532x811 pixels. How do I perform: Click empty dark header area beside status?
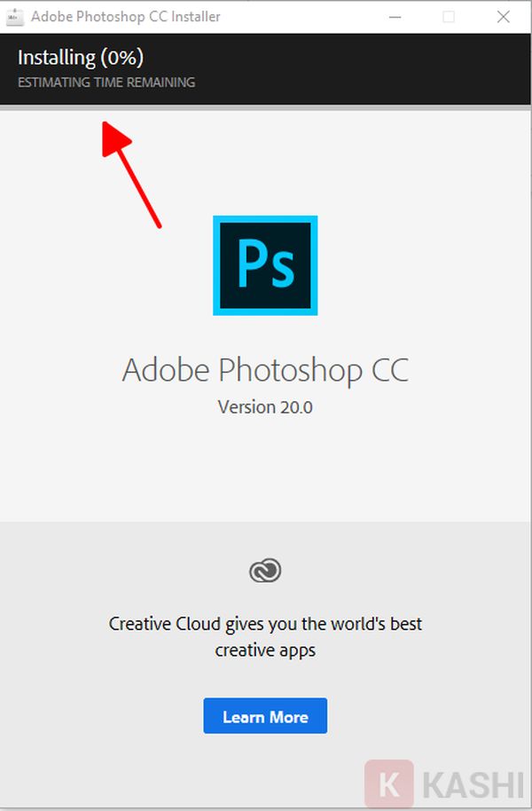point(372,69)
